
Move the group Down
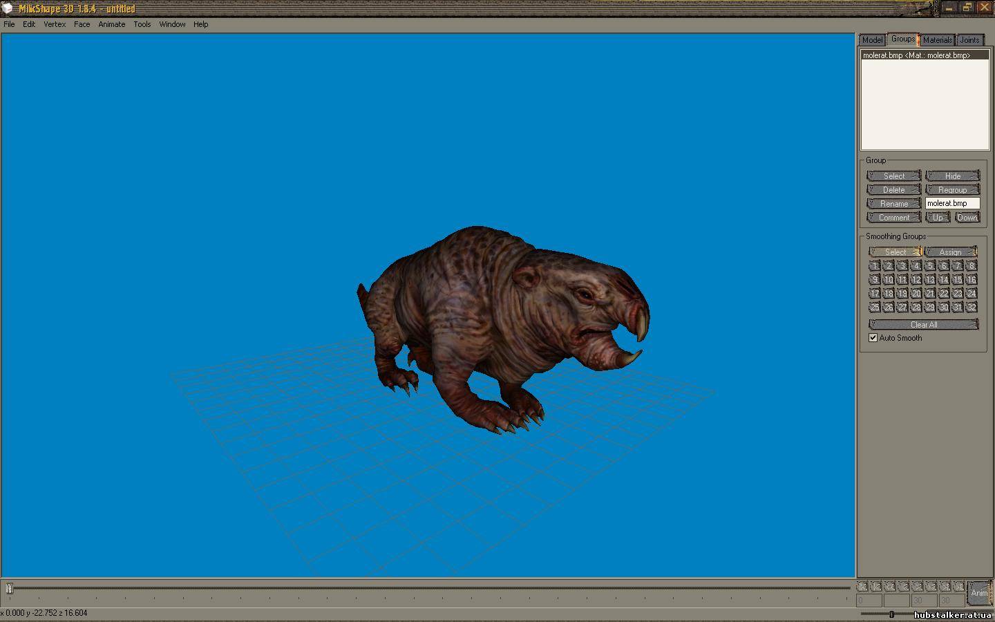coord(967,217)
